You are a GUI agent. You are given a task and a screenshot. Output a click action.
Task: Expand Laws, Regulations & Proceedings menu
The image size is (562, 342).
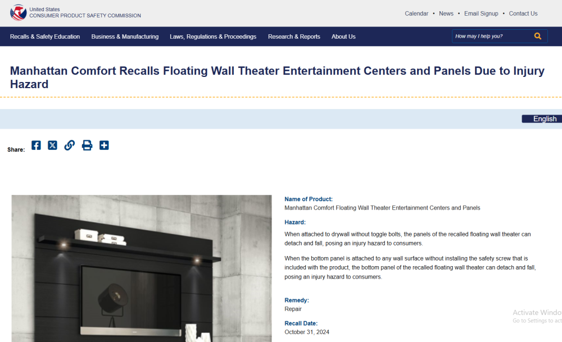coord(213,37)
